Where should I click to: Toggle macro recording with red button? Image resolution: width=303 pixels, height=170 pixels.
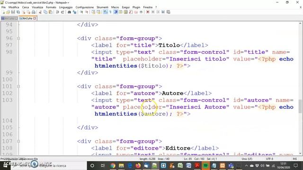pyautogui.click(x=148, y=12)
